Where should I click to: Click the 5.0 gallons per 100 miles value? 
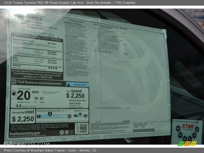pyautogui.click(x=19, y=106)
